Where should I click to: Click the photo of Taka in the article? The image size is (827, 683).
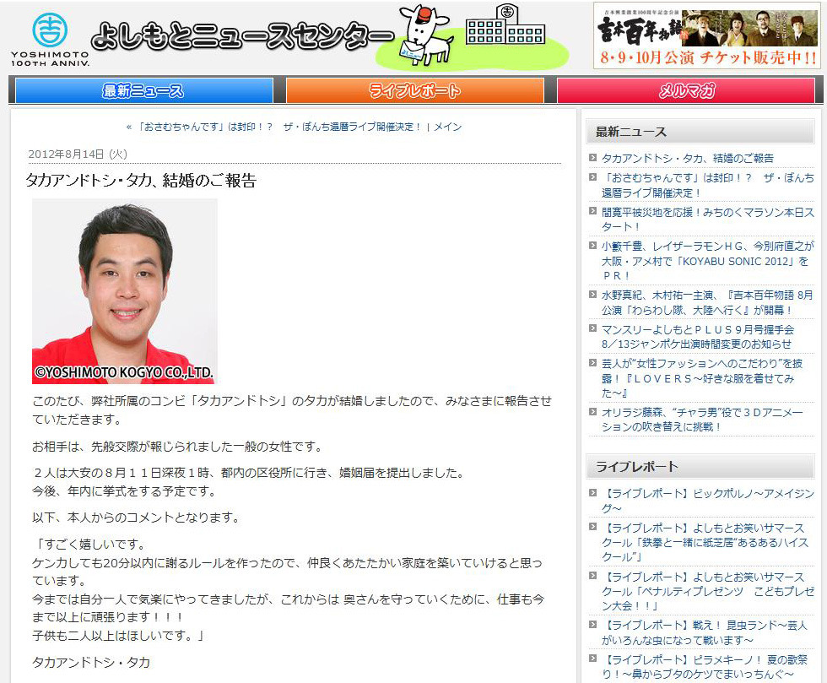[x=125, y=291]
